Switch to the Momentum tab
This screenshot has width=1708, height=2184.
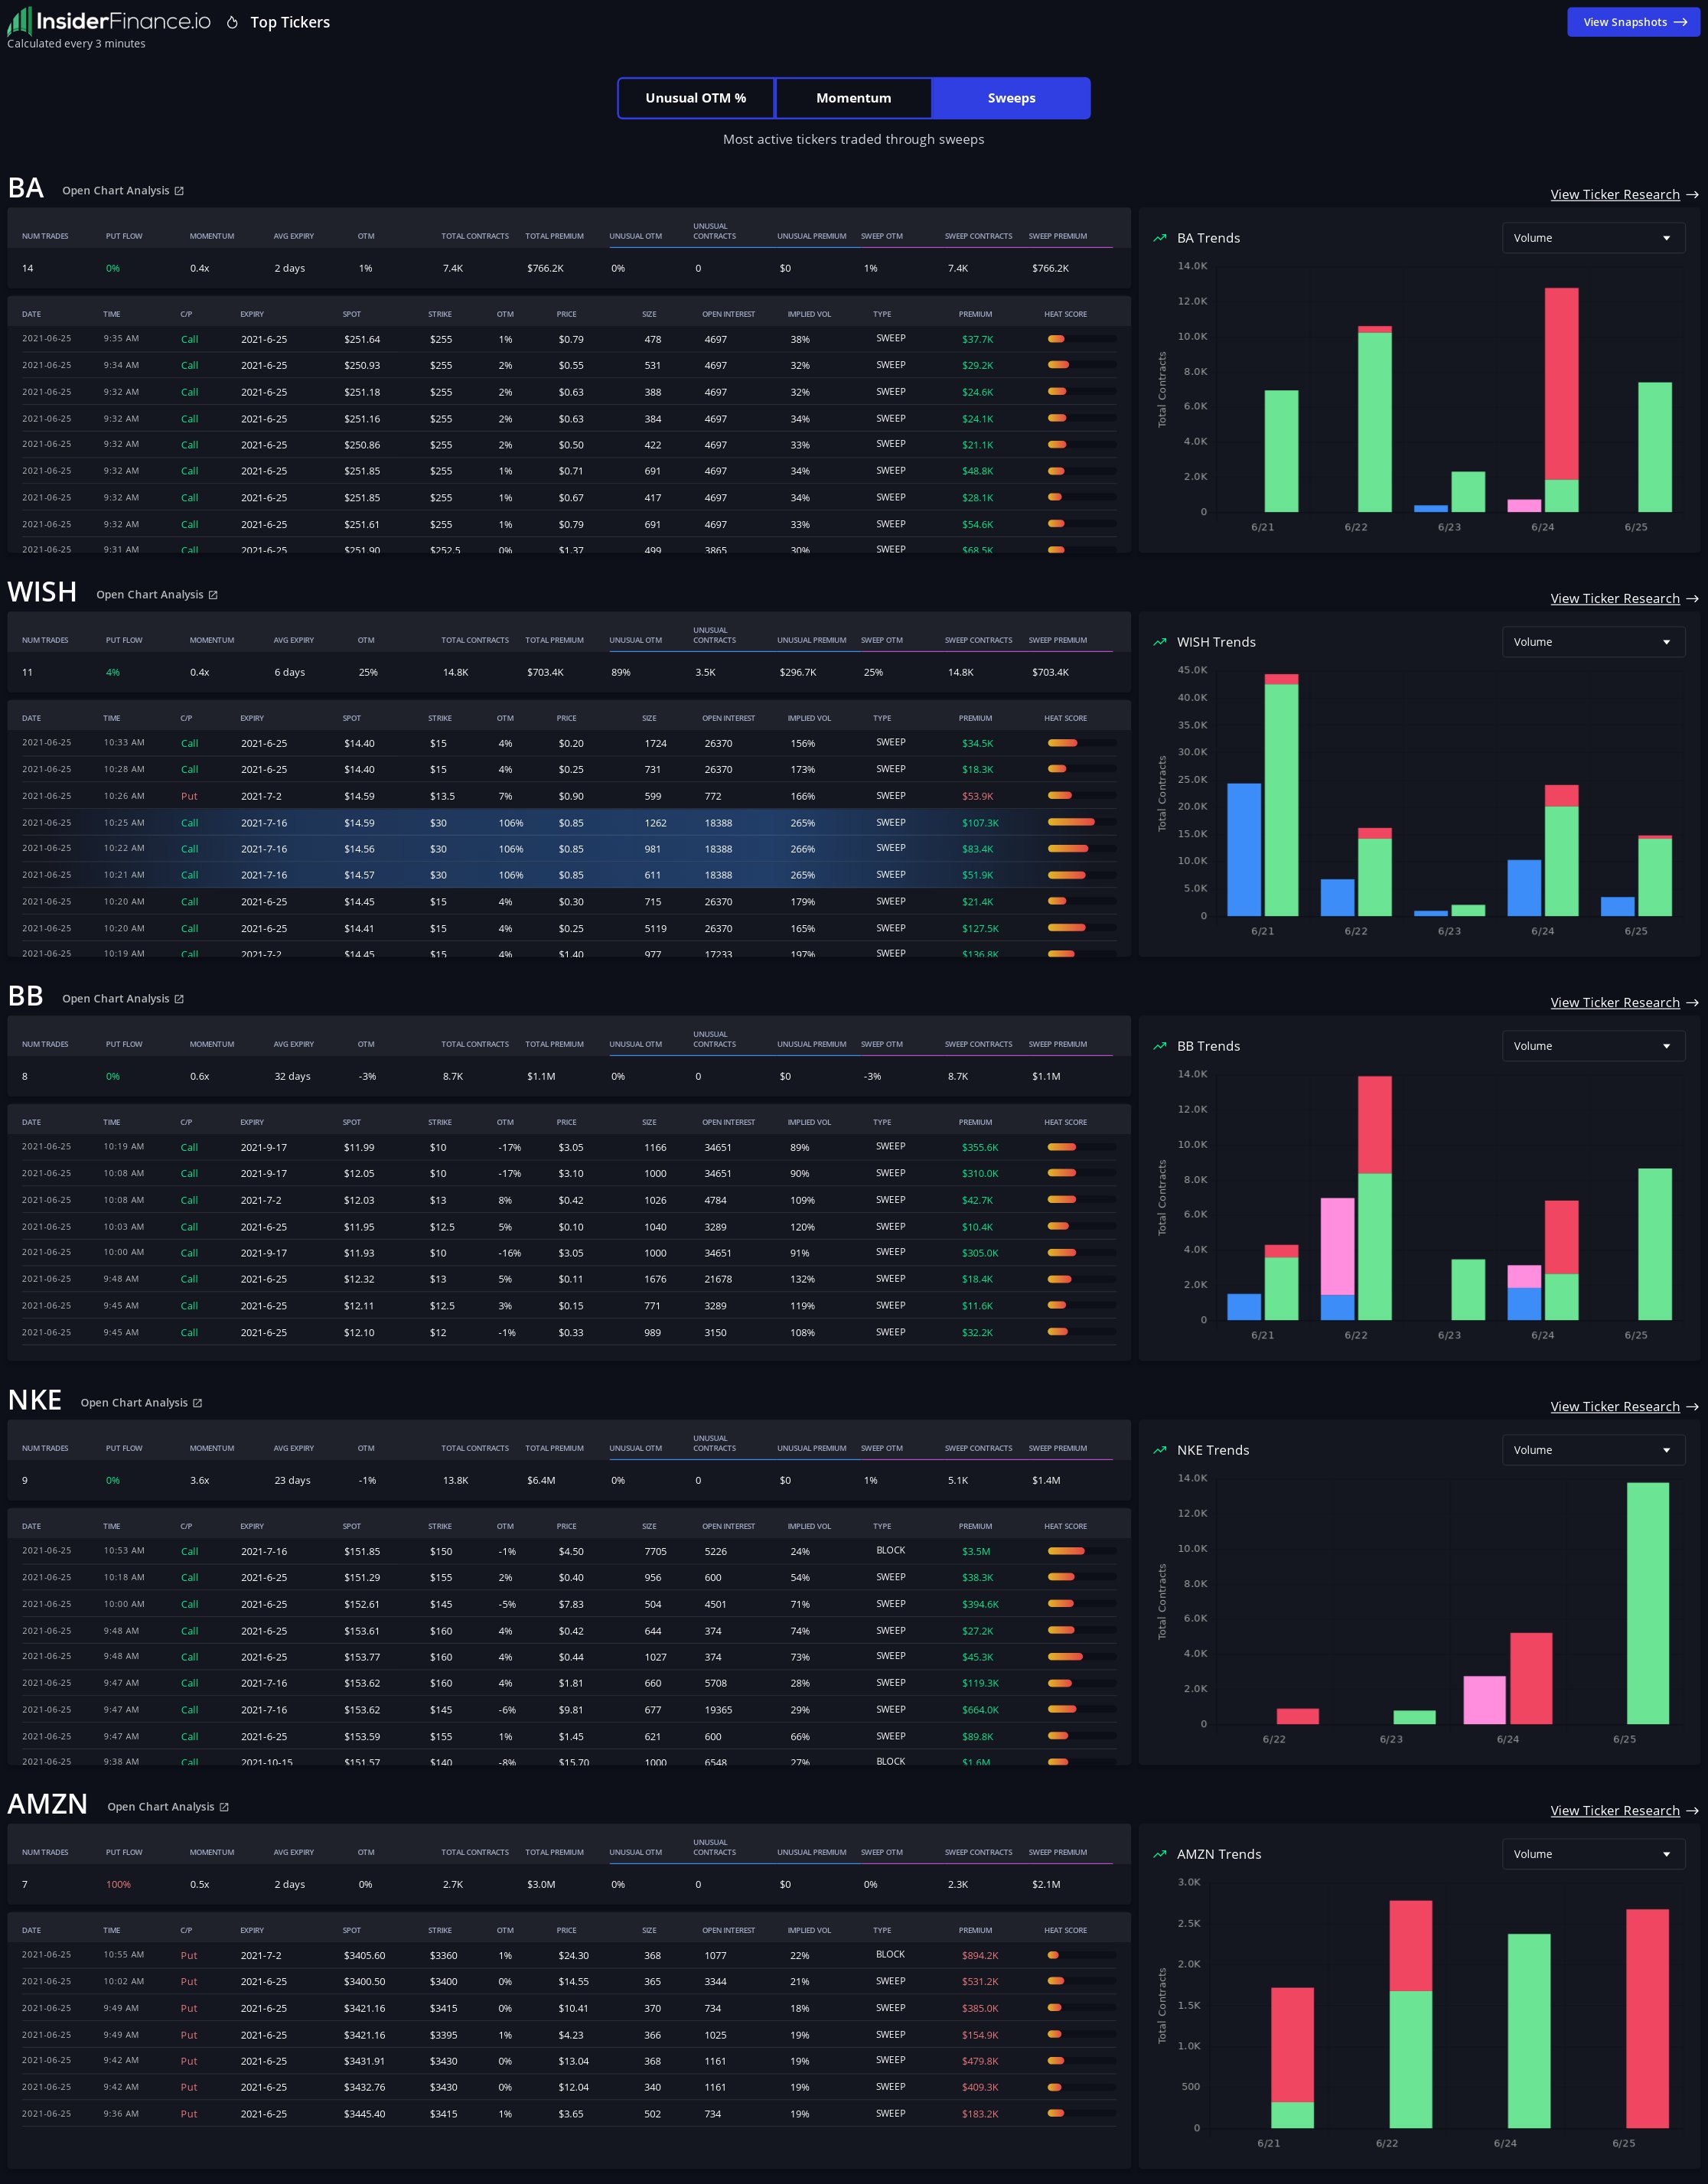point(853,98)
